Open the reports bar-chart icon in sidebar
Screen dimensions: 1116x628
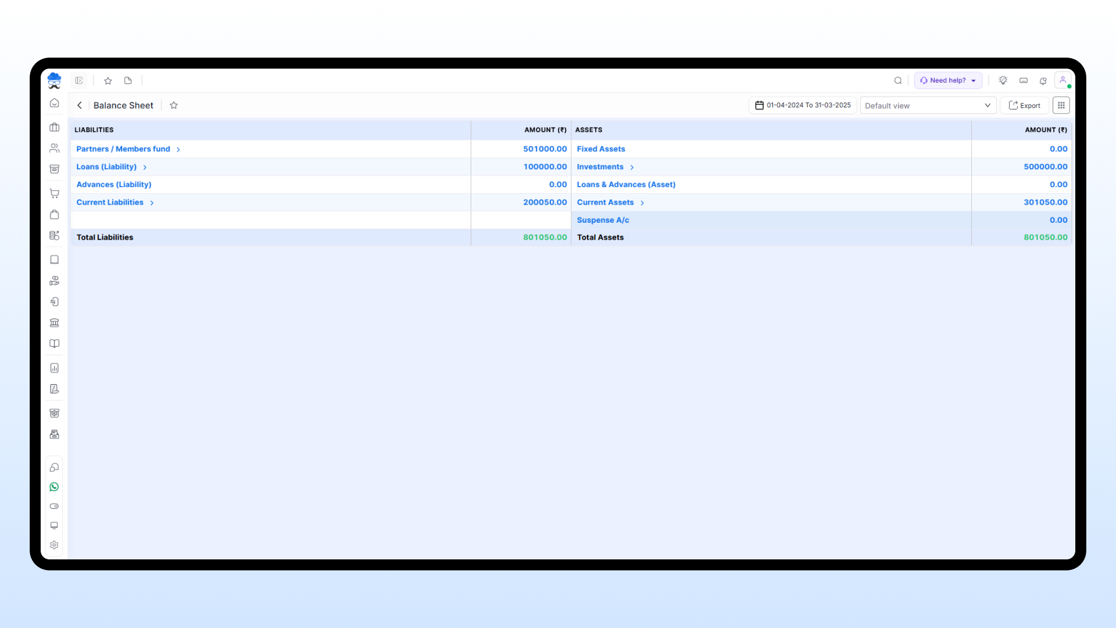click(54, 367)
